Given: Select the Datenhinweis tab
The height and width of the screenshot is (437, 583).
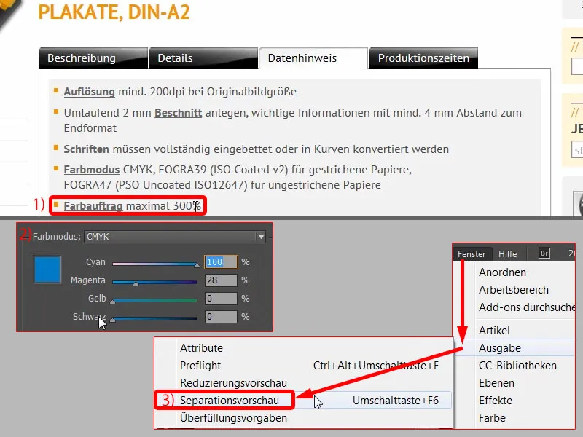Looking at the screenshot, I should point(313,58).
